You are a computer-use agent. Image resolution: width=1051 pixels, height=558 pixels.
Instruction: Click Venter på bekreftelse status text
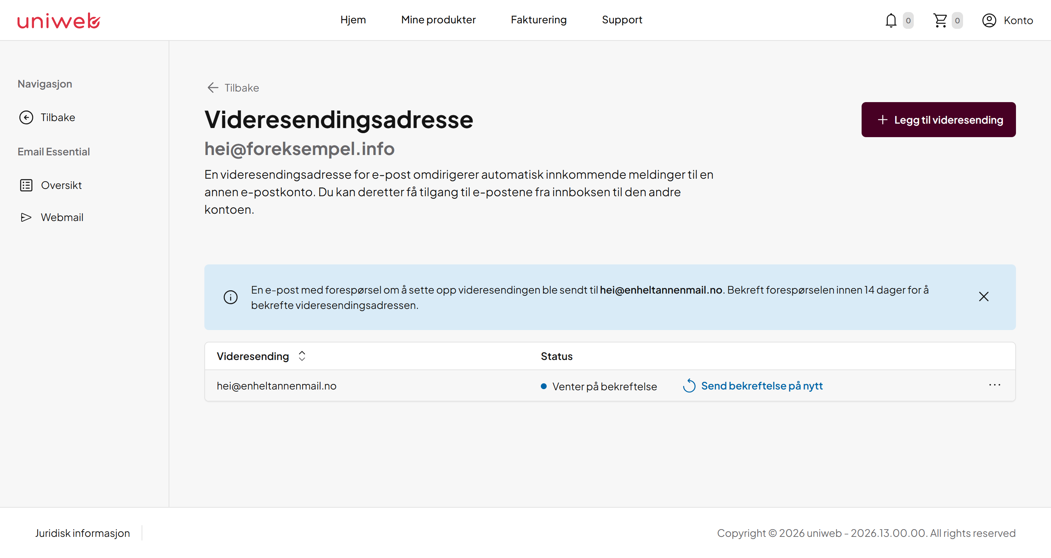(605, 386)
